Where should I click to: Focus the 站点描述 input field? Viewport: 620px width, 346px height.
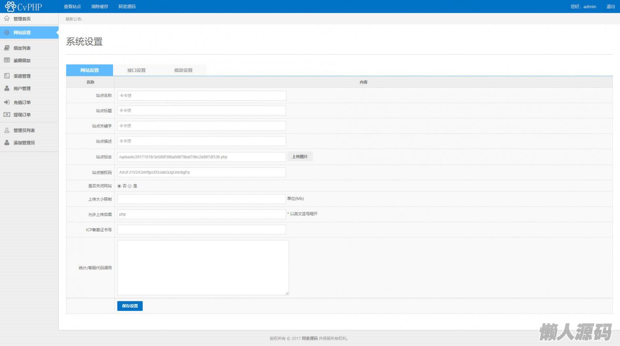point(202,141)
